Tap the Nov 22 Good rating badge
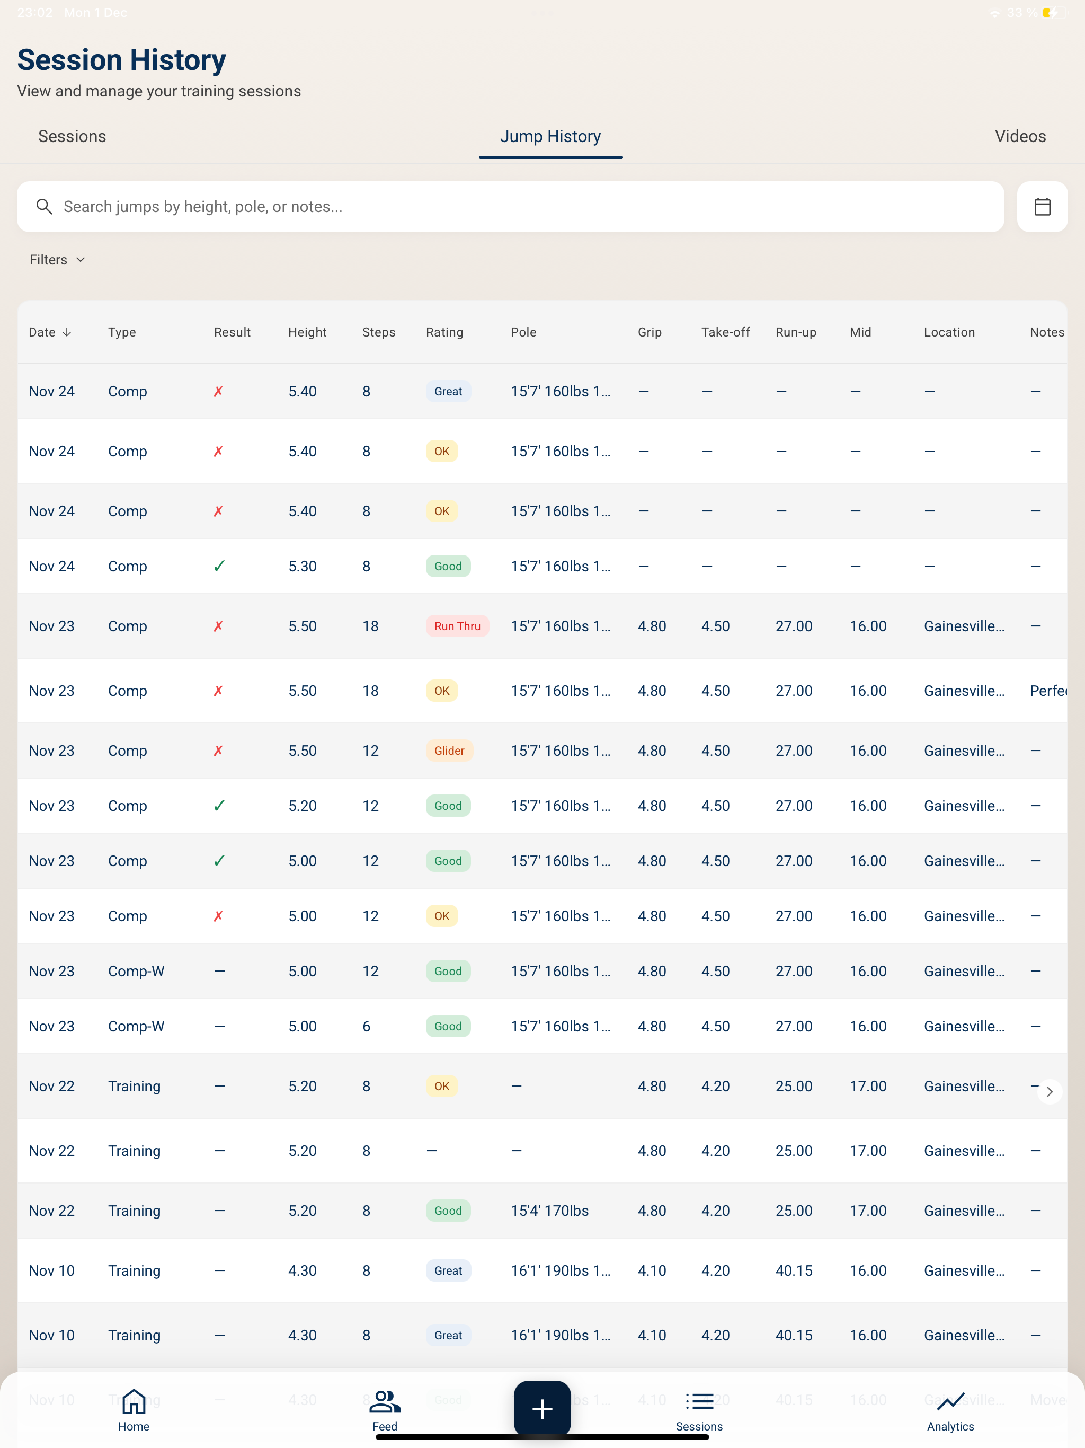Image resolution: width=1085 pixels, height=1448 pixels. (x=448, y=1211)
